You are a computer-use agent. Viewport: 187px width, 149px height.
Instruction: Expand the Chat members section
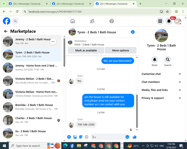[x=161, y=82]
